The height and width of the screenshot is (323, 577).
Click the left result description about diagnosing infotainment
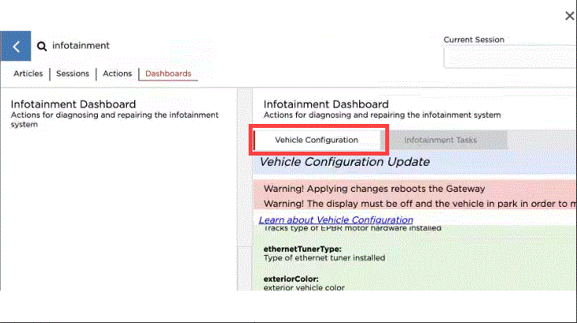point(114,119)
